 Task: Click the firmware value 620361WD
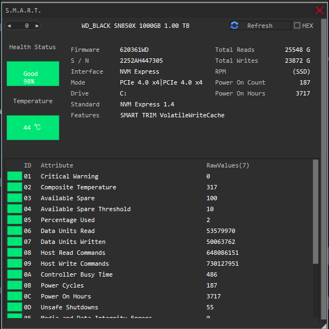(134, 50)
